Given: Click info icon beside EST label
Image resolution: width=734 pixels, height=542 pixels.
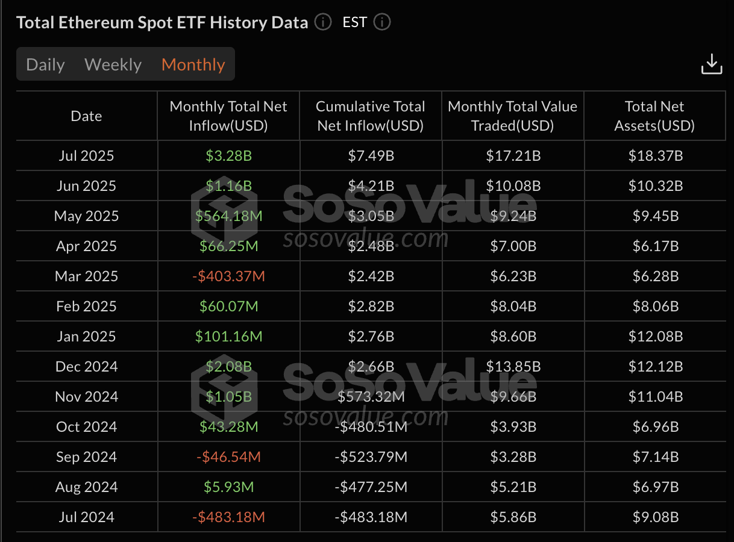Looking at the screenshot, I should click(x=382, y=23).
